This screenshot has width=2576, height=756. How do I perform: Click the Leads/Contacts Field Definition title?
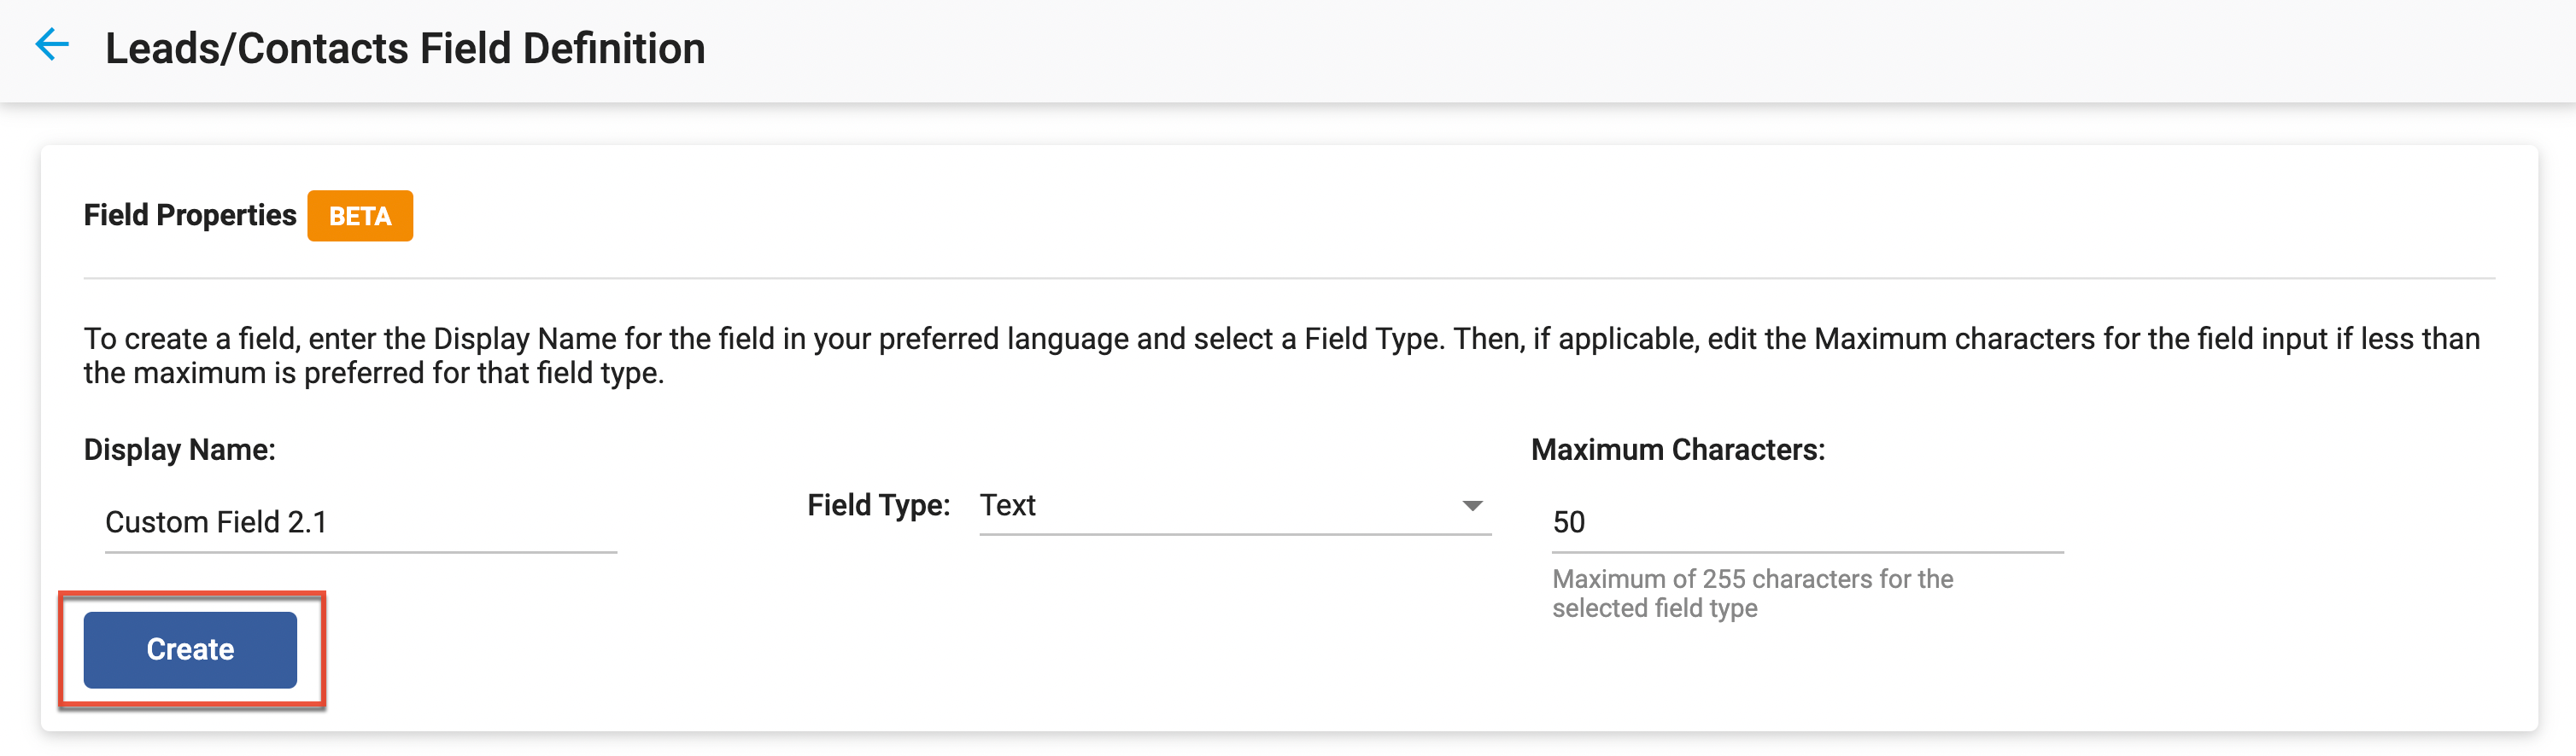click(405, 49)
